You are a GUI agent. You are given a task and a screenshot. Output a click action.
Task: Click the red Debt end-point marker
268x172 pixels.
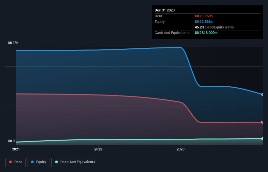click(262, 122)
